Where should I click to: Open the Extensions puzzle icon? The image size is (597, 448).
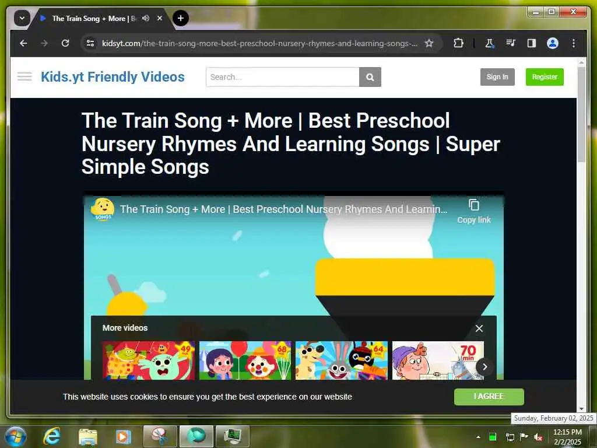point(458,43)
